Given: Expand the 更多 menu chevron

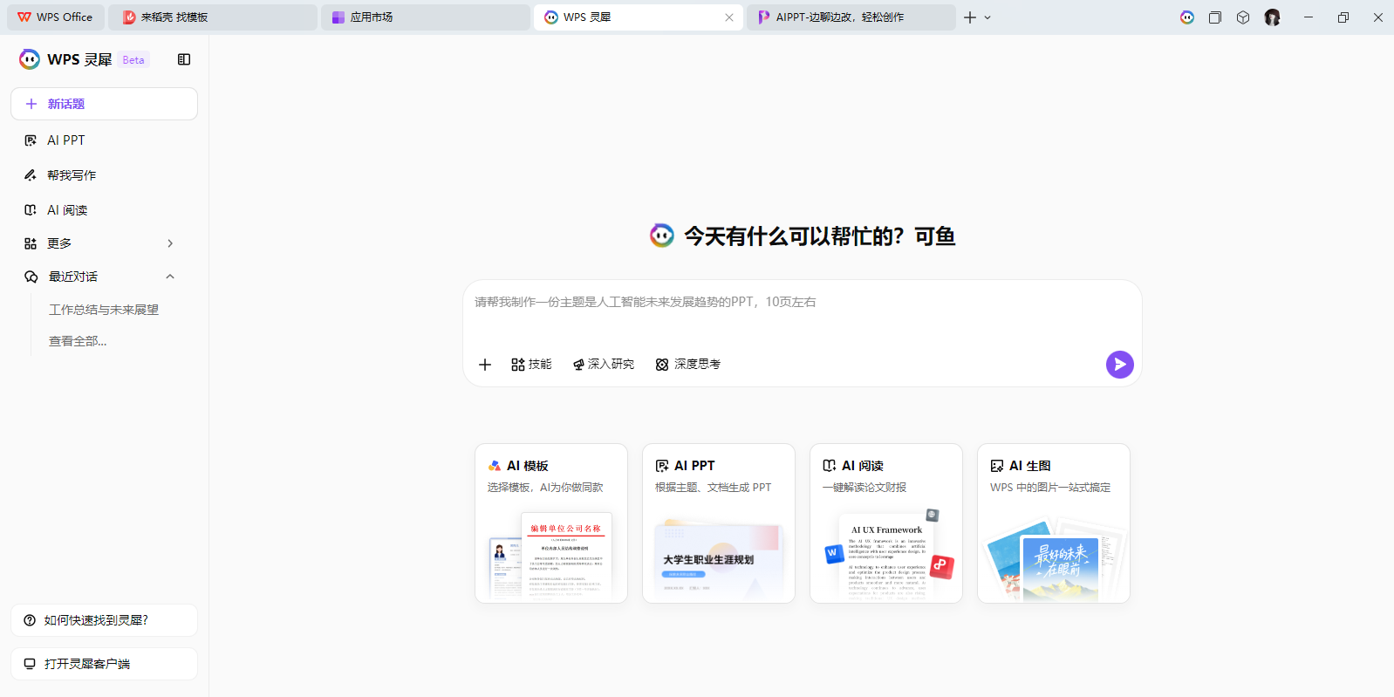Looking at the screenshot, I should [170, 243].
